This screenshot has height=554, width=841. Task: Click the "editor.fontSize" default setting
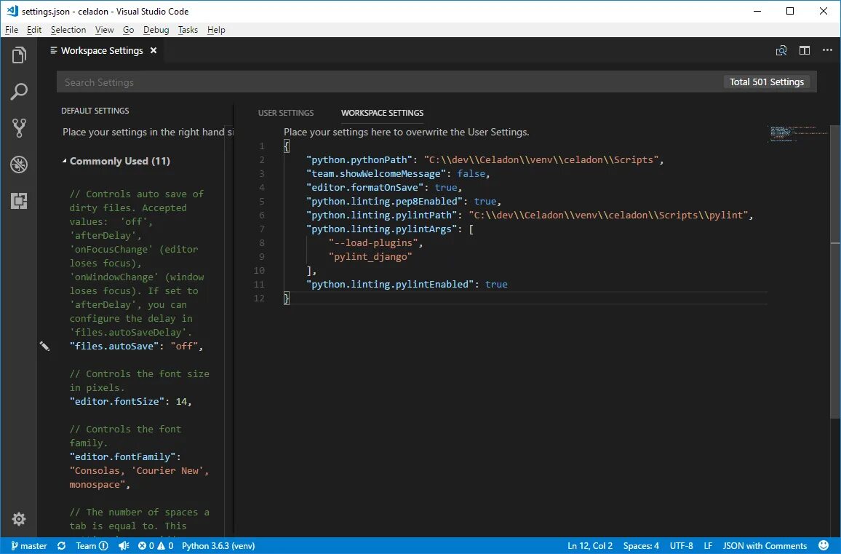point(117,402)
